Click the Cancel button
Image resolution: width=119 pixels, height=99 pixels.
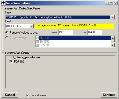pyautogui.click(x=10, y=95)
